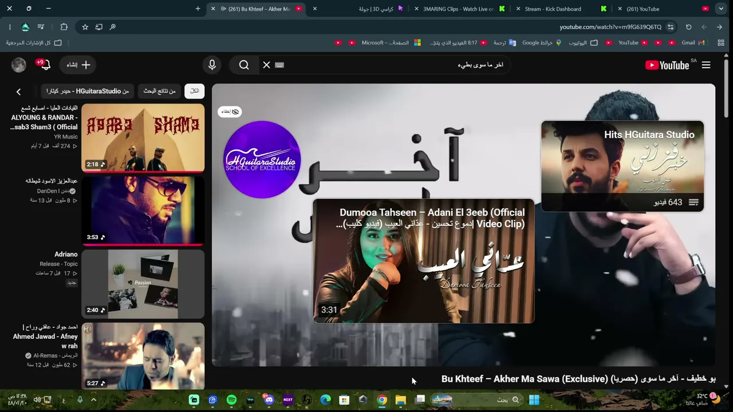Open the Windows Start menu
This screenshot has width=733, height=412.
pyautogui.click(x=534, y=400)
